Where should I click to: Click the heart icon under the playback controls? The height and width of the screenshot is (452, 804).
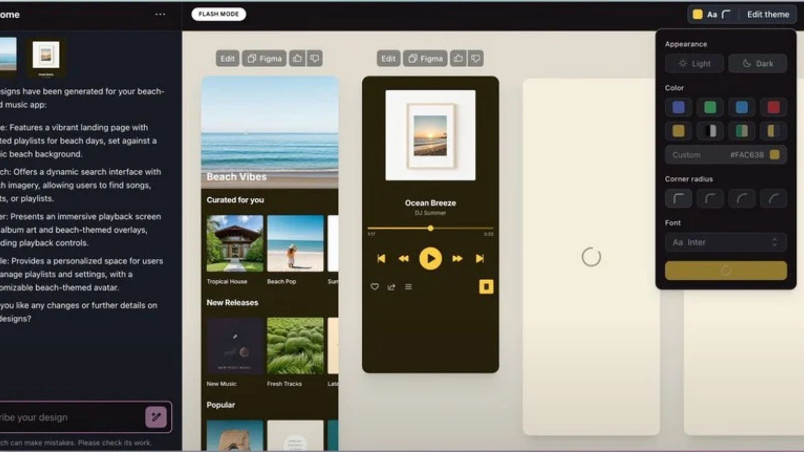(374, 287)
